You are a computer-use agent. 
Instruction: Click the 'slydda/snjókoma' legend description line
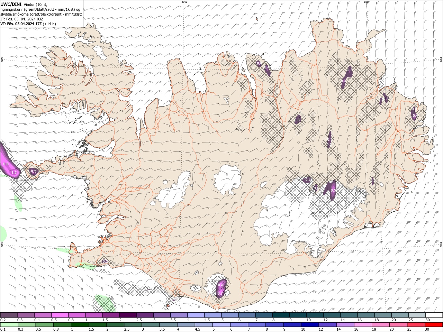click(x=41, y=14)
